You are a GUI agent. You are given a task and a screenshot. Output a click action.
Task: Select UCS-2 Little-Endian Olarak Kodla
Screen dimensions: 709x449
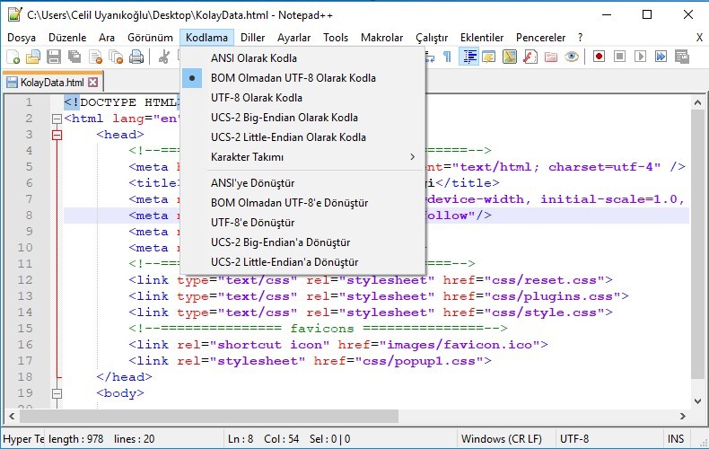click(302, 137)
